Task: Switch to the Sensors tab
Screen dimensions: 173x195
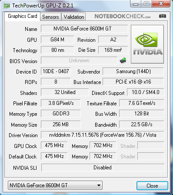Action: [50, 17]
